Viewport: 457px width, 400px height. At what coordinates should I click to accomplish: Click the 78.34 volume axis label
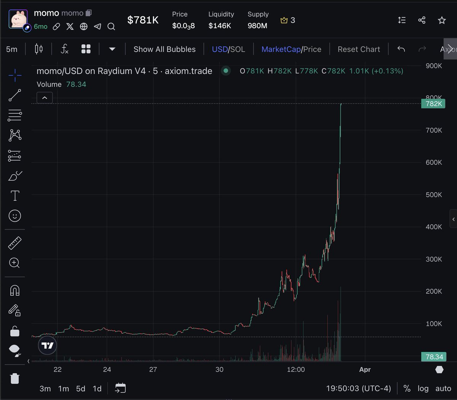434,357
